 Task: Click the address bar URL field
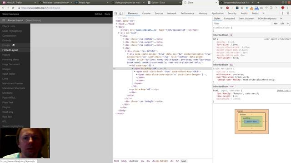click(119, 8)
